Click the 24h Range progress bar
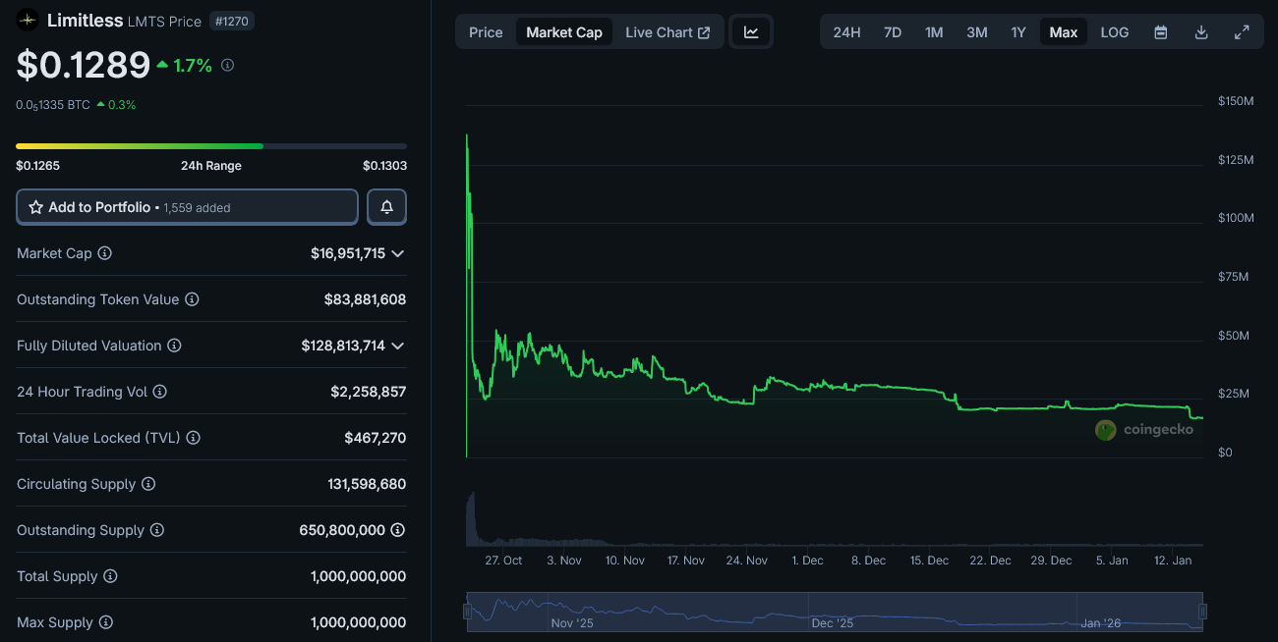The height and width of the screenshot is (642, 1278). pos(211,146)
